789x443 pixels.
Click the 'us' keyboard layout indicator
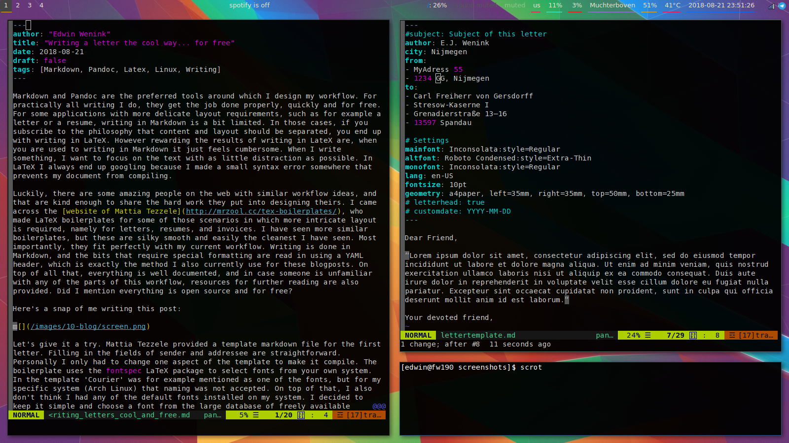click(x=537, y=5)
